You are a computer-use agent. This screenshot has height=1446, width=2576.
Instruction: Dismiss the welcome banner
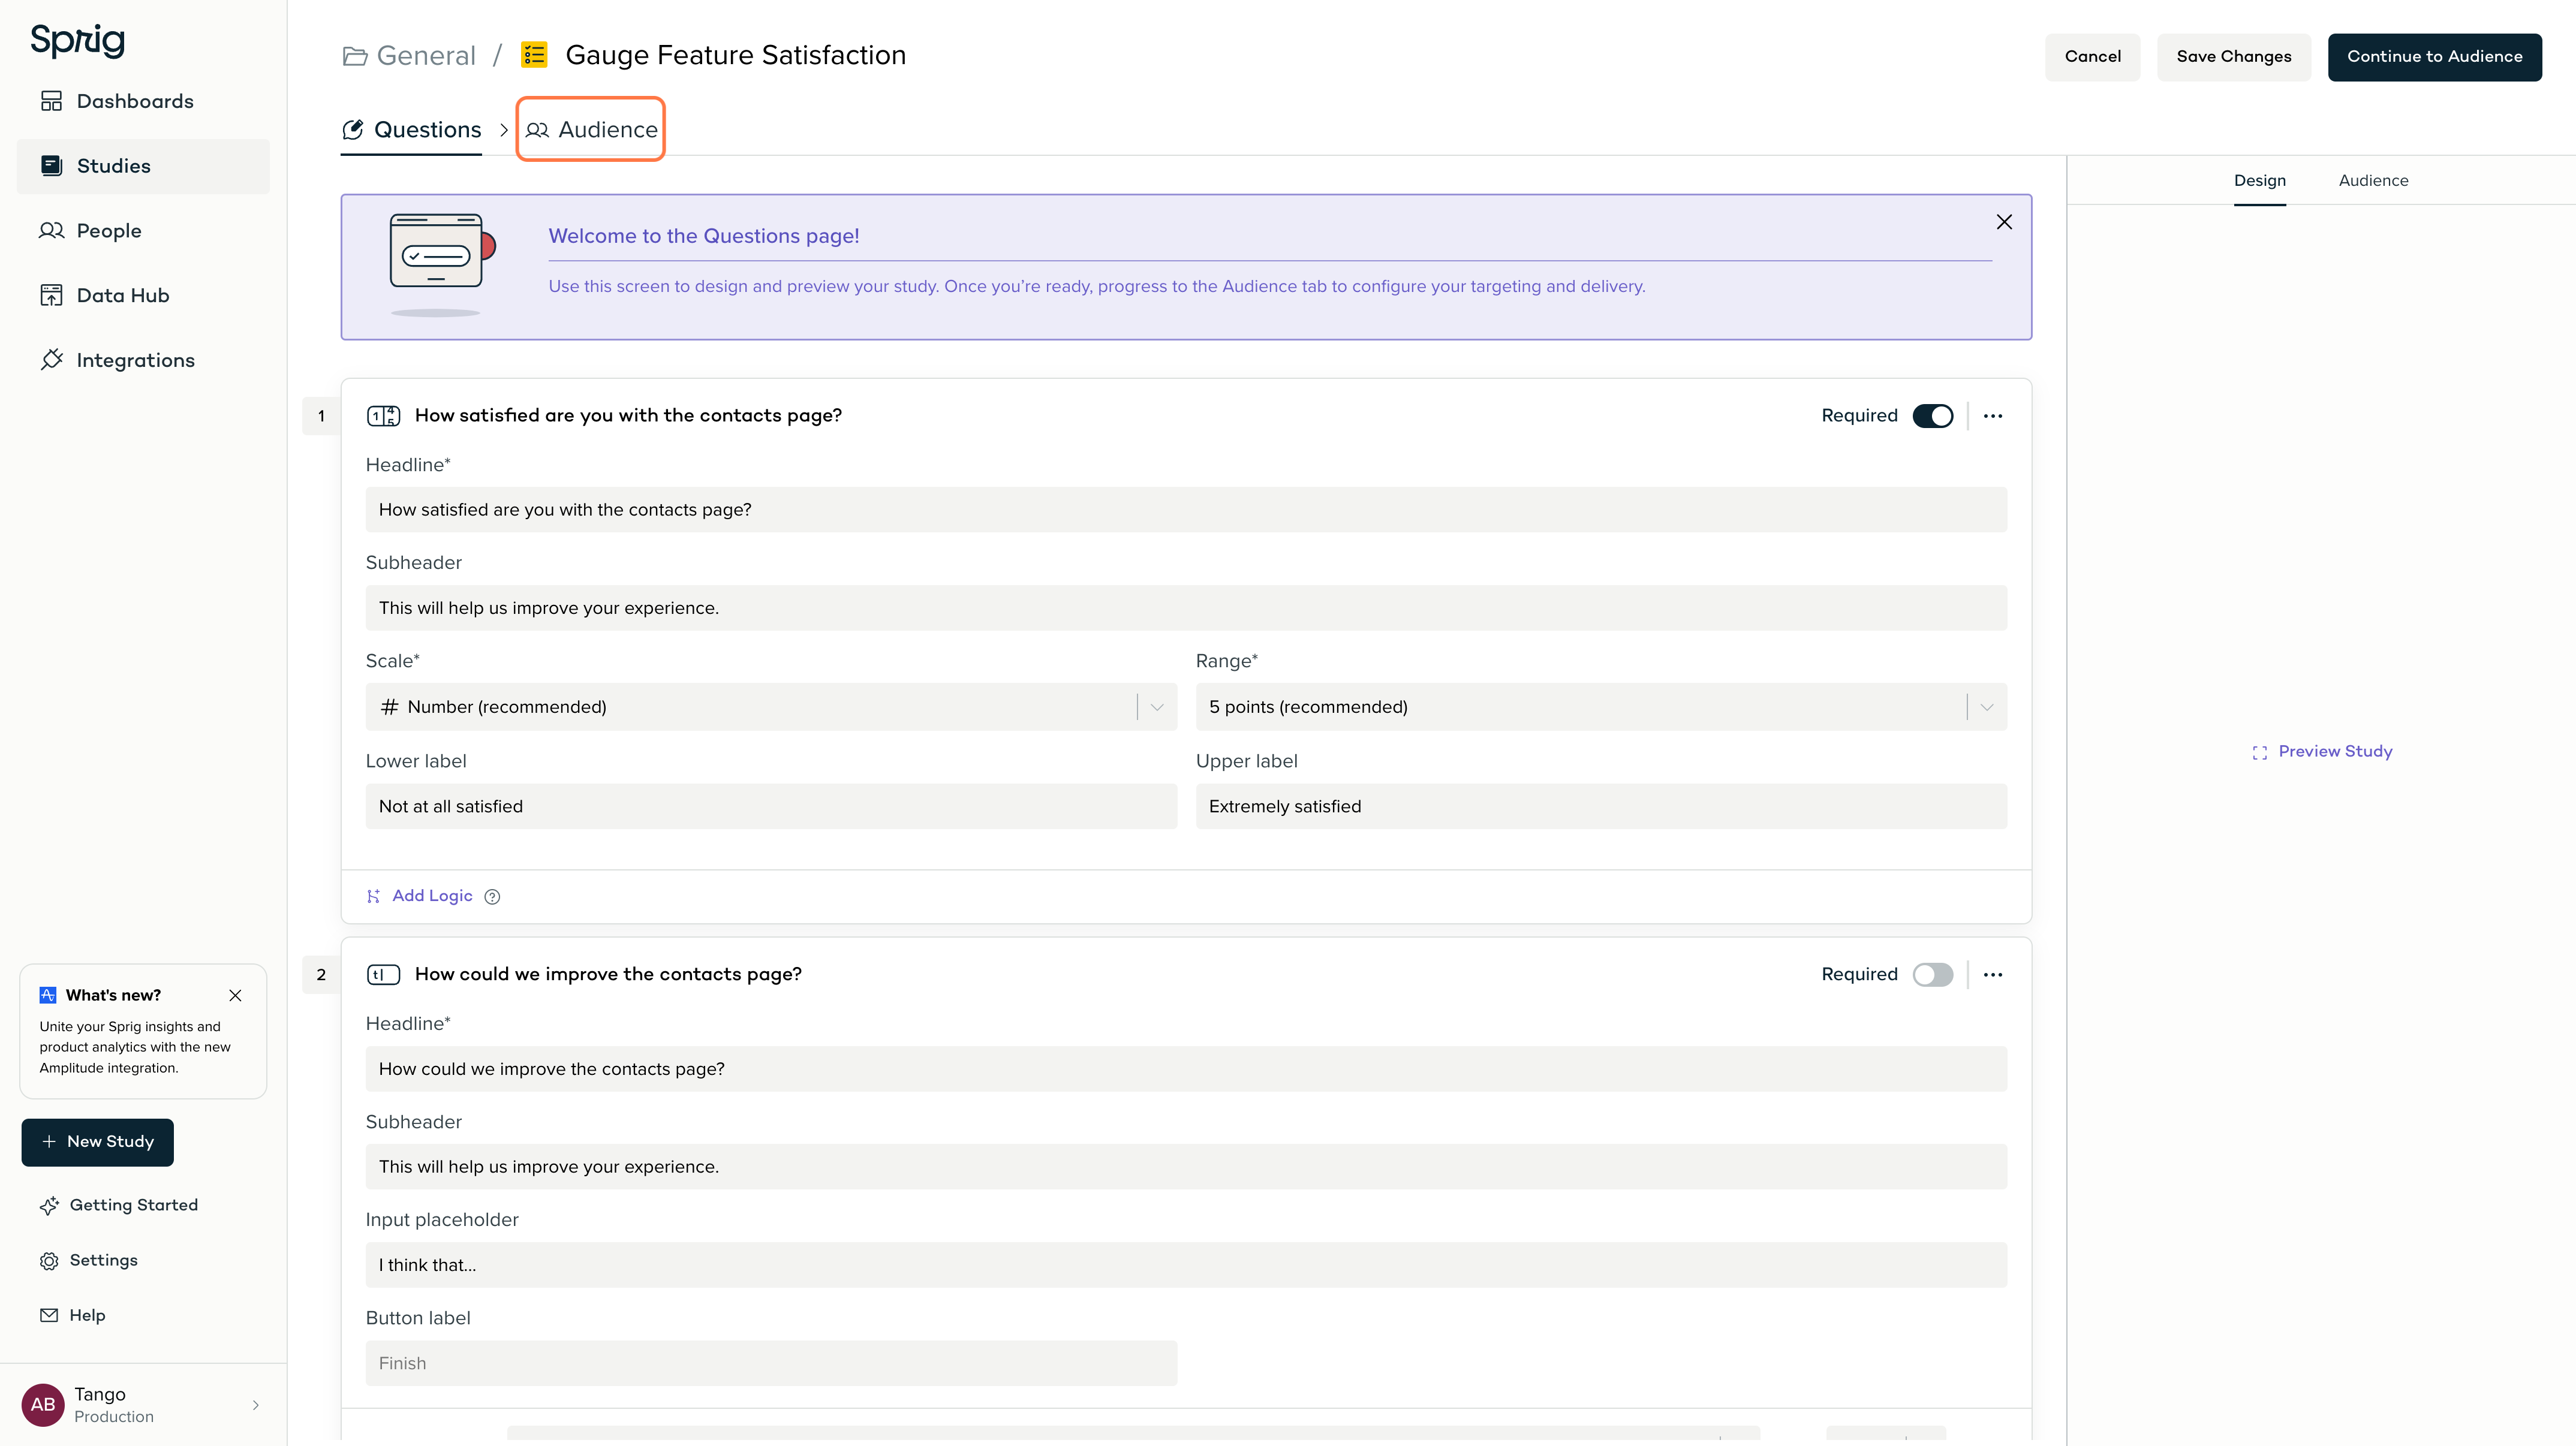pyautogui.click(x=2004, y=222)
